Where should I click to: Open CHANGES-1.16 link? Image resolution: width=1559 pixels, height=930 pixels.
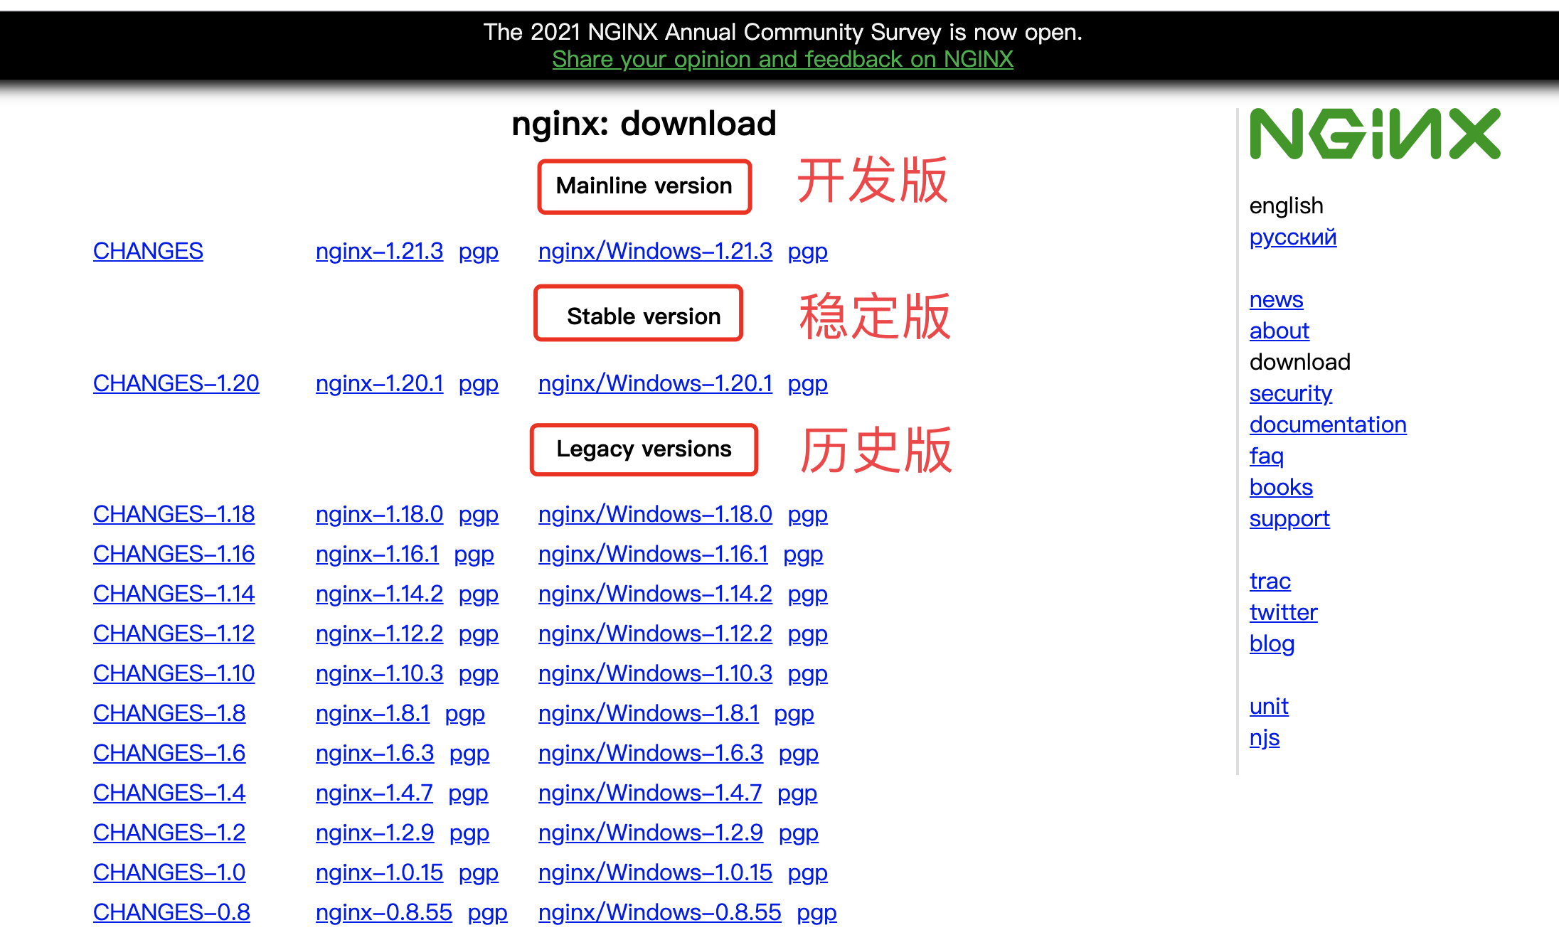[174, 554]
